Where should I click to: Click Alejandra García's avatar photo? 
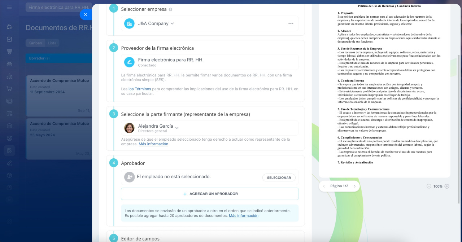click(x=129, y=128)
